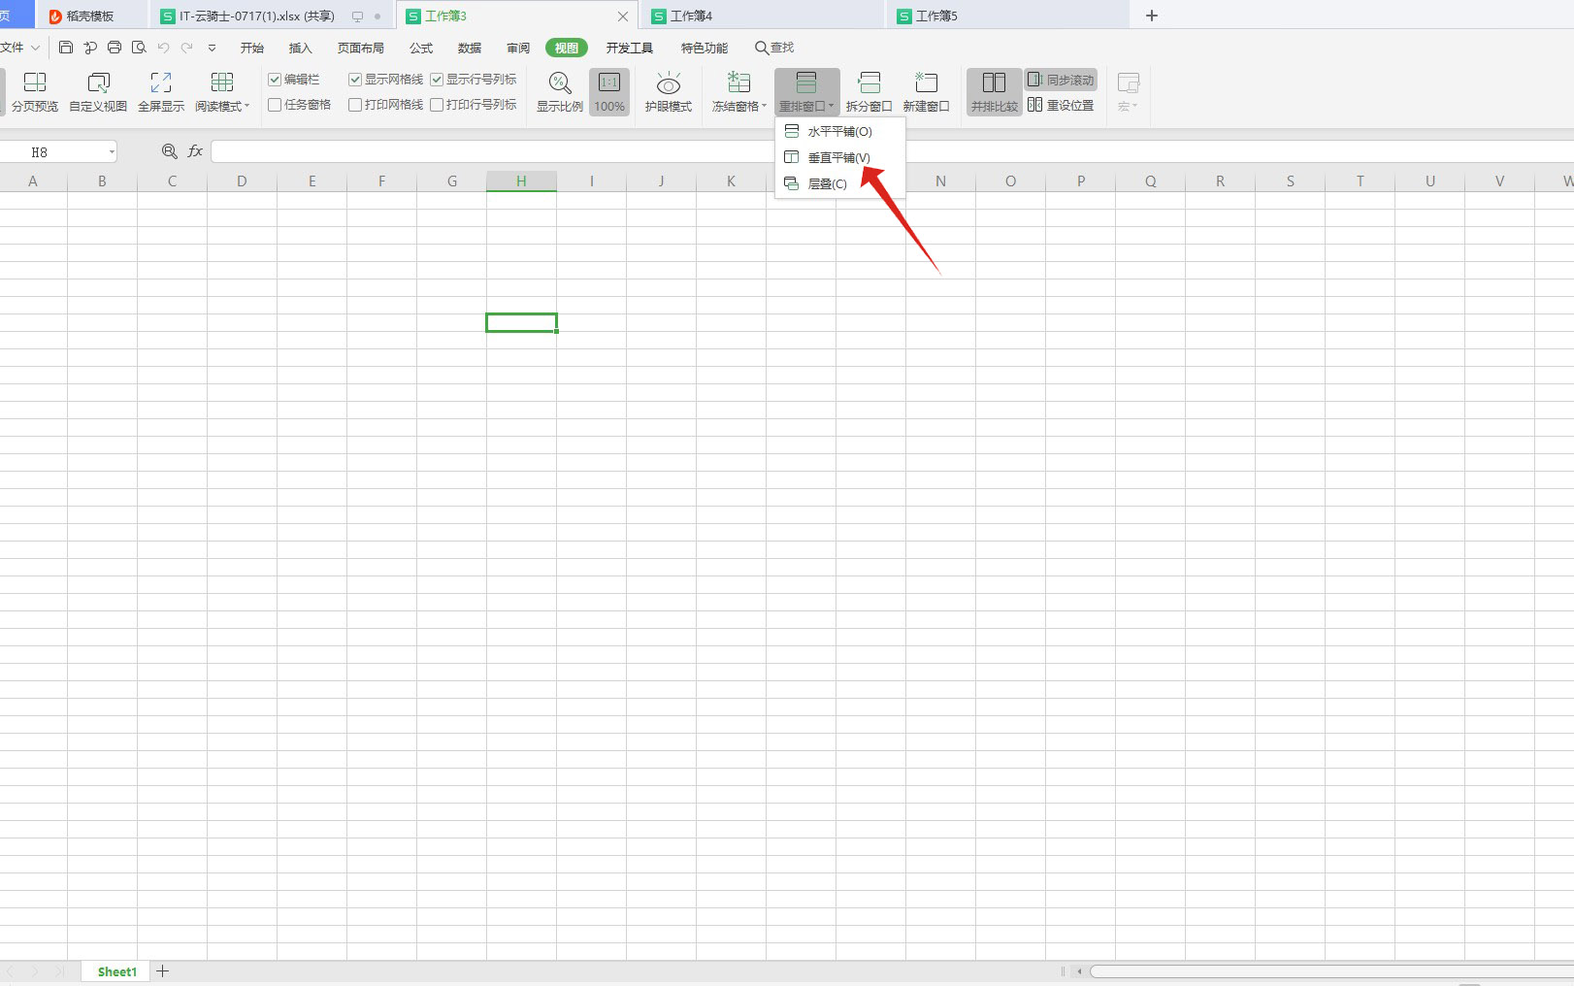Expand the 阅读模式 reading mode dropdown

click(247, 107)
